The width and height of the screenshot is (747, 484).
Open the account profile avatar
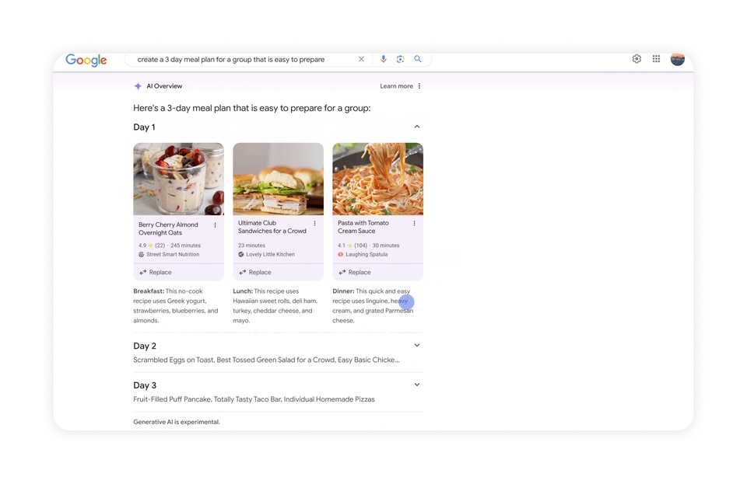coord(678,59)
